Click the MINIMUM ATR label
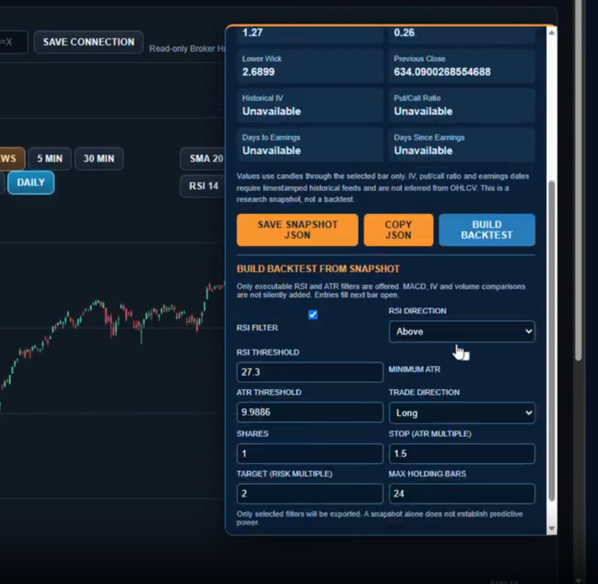Screen dimensions: 598x584 tap(414, 369)
